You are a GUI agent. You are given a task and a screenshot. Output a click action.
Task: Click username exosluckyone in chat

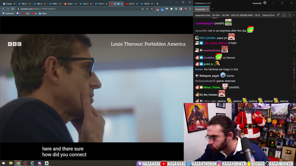tap(212, 50)
